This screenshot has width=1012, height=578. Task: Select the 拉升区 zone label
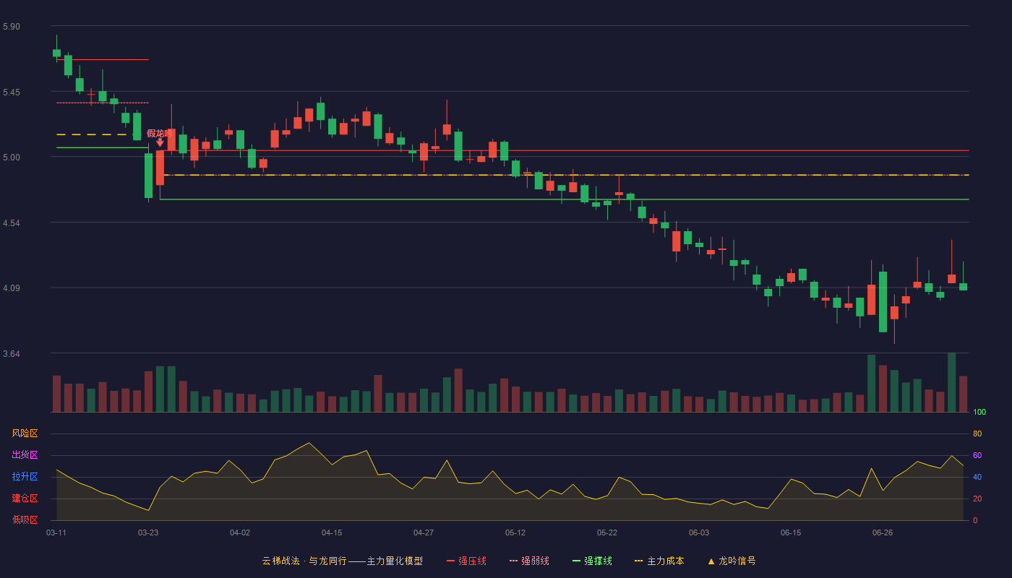(25, 477)
